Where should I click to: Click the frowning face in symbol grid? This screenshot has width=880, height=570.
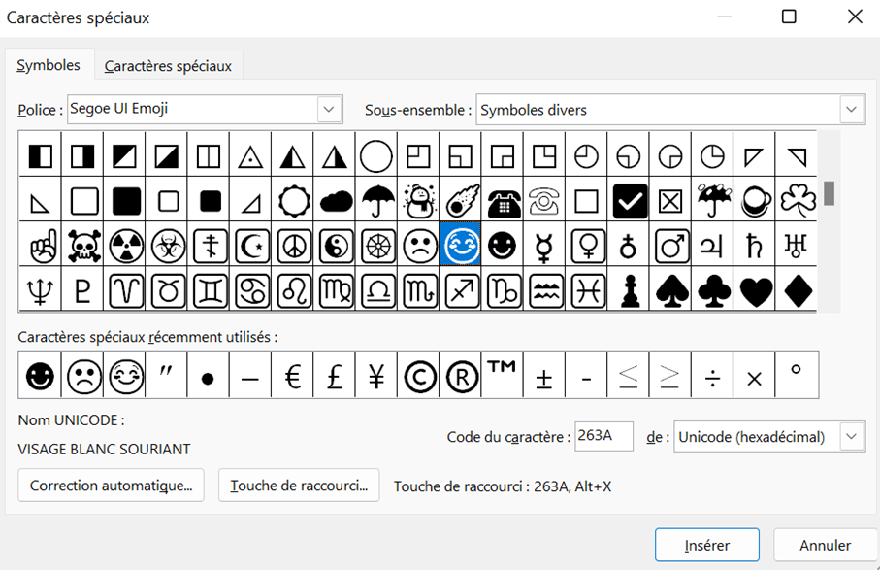click(x=419, y=246)
